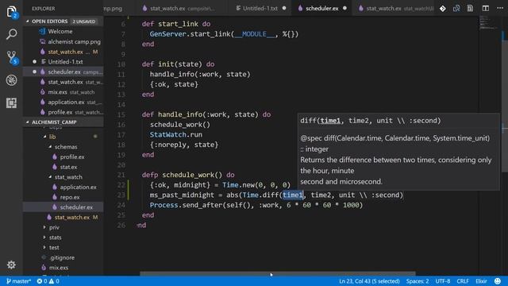
Task: Split the editor with the split icon
Action: click(485, 9)
